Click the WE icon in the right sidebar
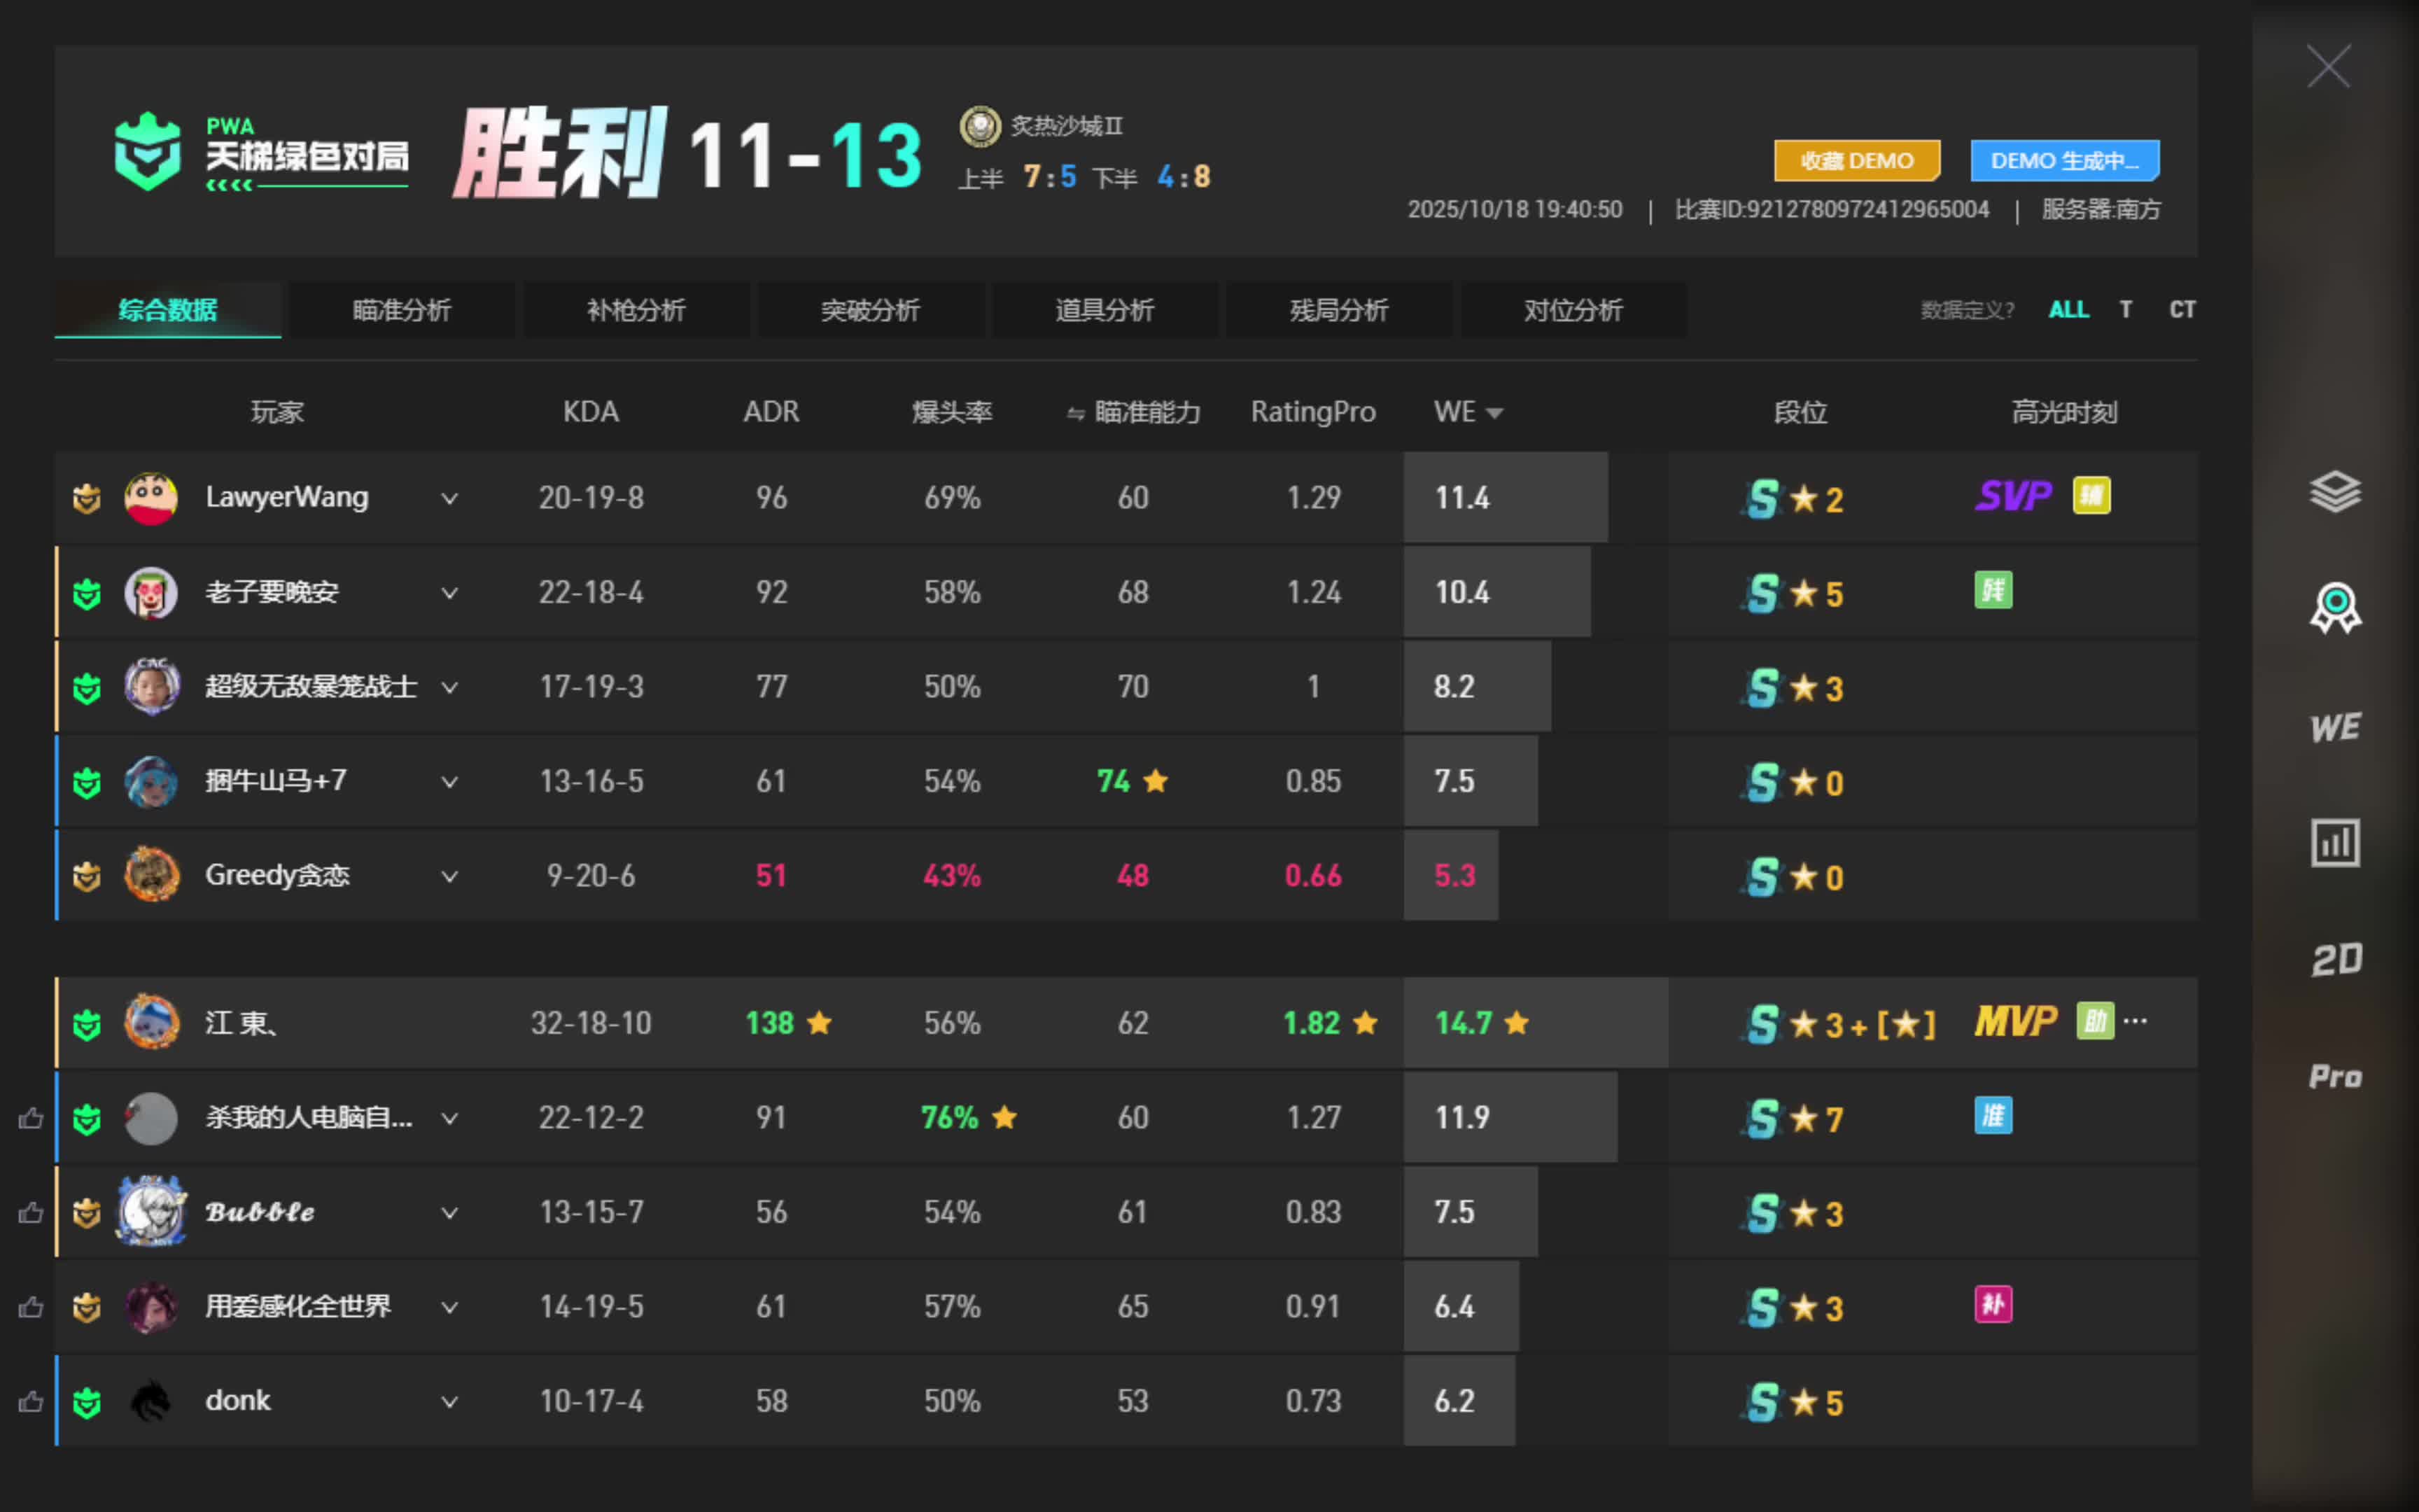2419x1512 pixels. [2336, 727]
